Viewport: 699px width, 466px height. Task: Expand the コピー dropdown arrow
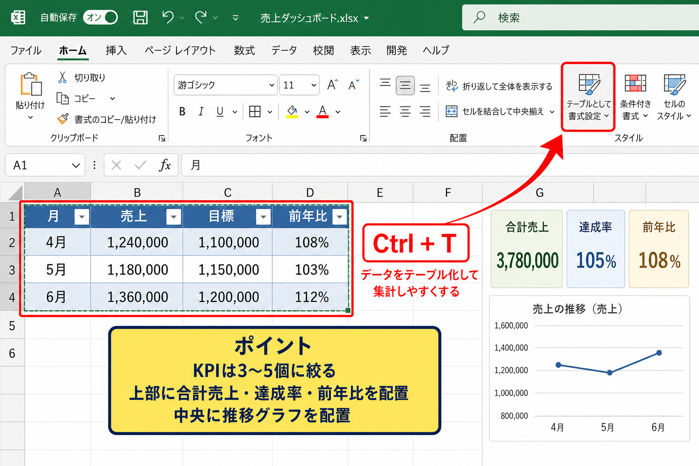pyautogui.click(x=112, y=98)
